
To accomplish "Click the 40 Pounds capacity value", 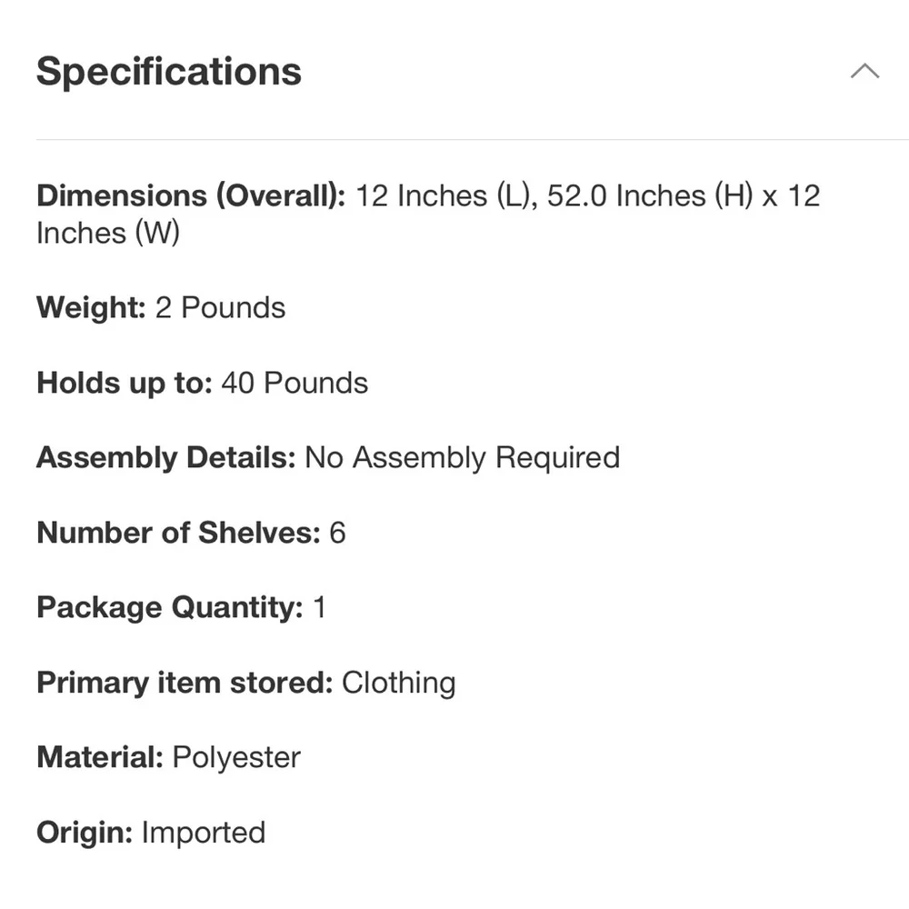I will [295, 384].
